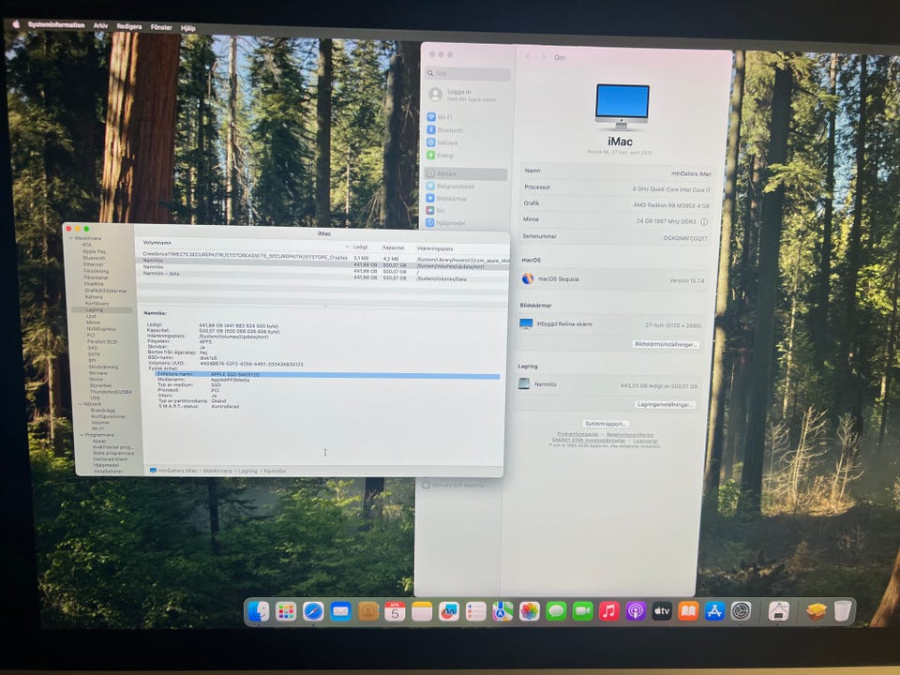
Task: Open the Hjälp menu
Action: tap(188, 27)
